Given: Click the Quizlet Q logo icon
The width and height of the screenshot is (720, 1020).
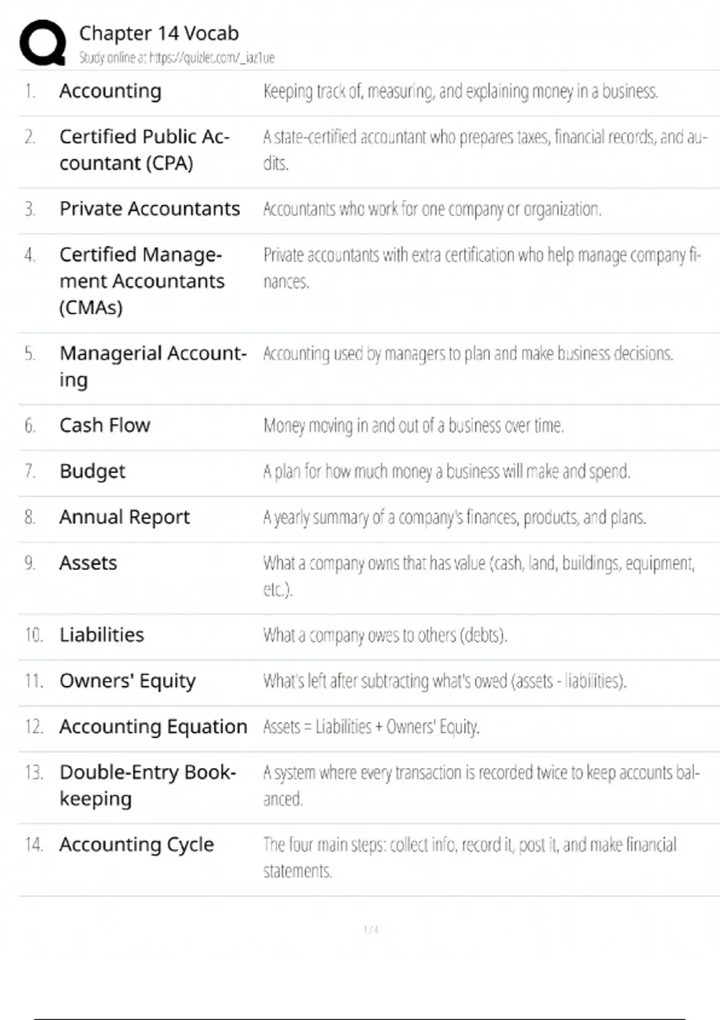Looking at the screenshot, I should pos(43,43).
